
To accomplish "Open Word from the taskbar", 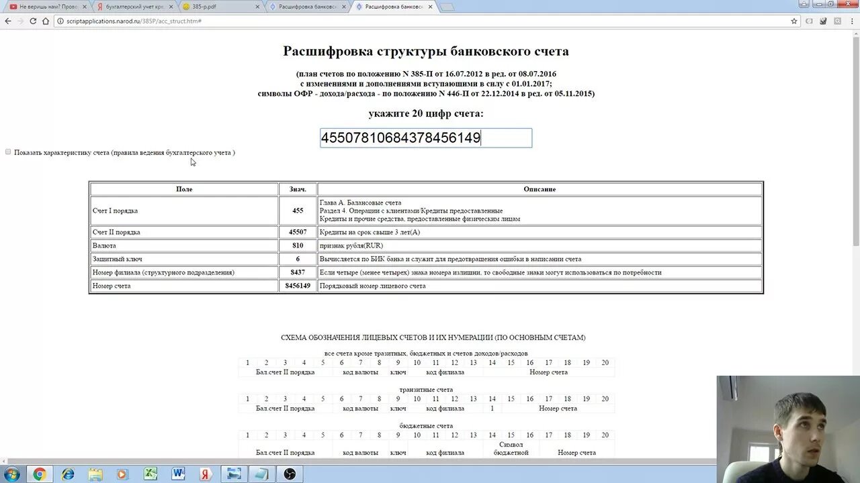I will [178, 474].
